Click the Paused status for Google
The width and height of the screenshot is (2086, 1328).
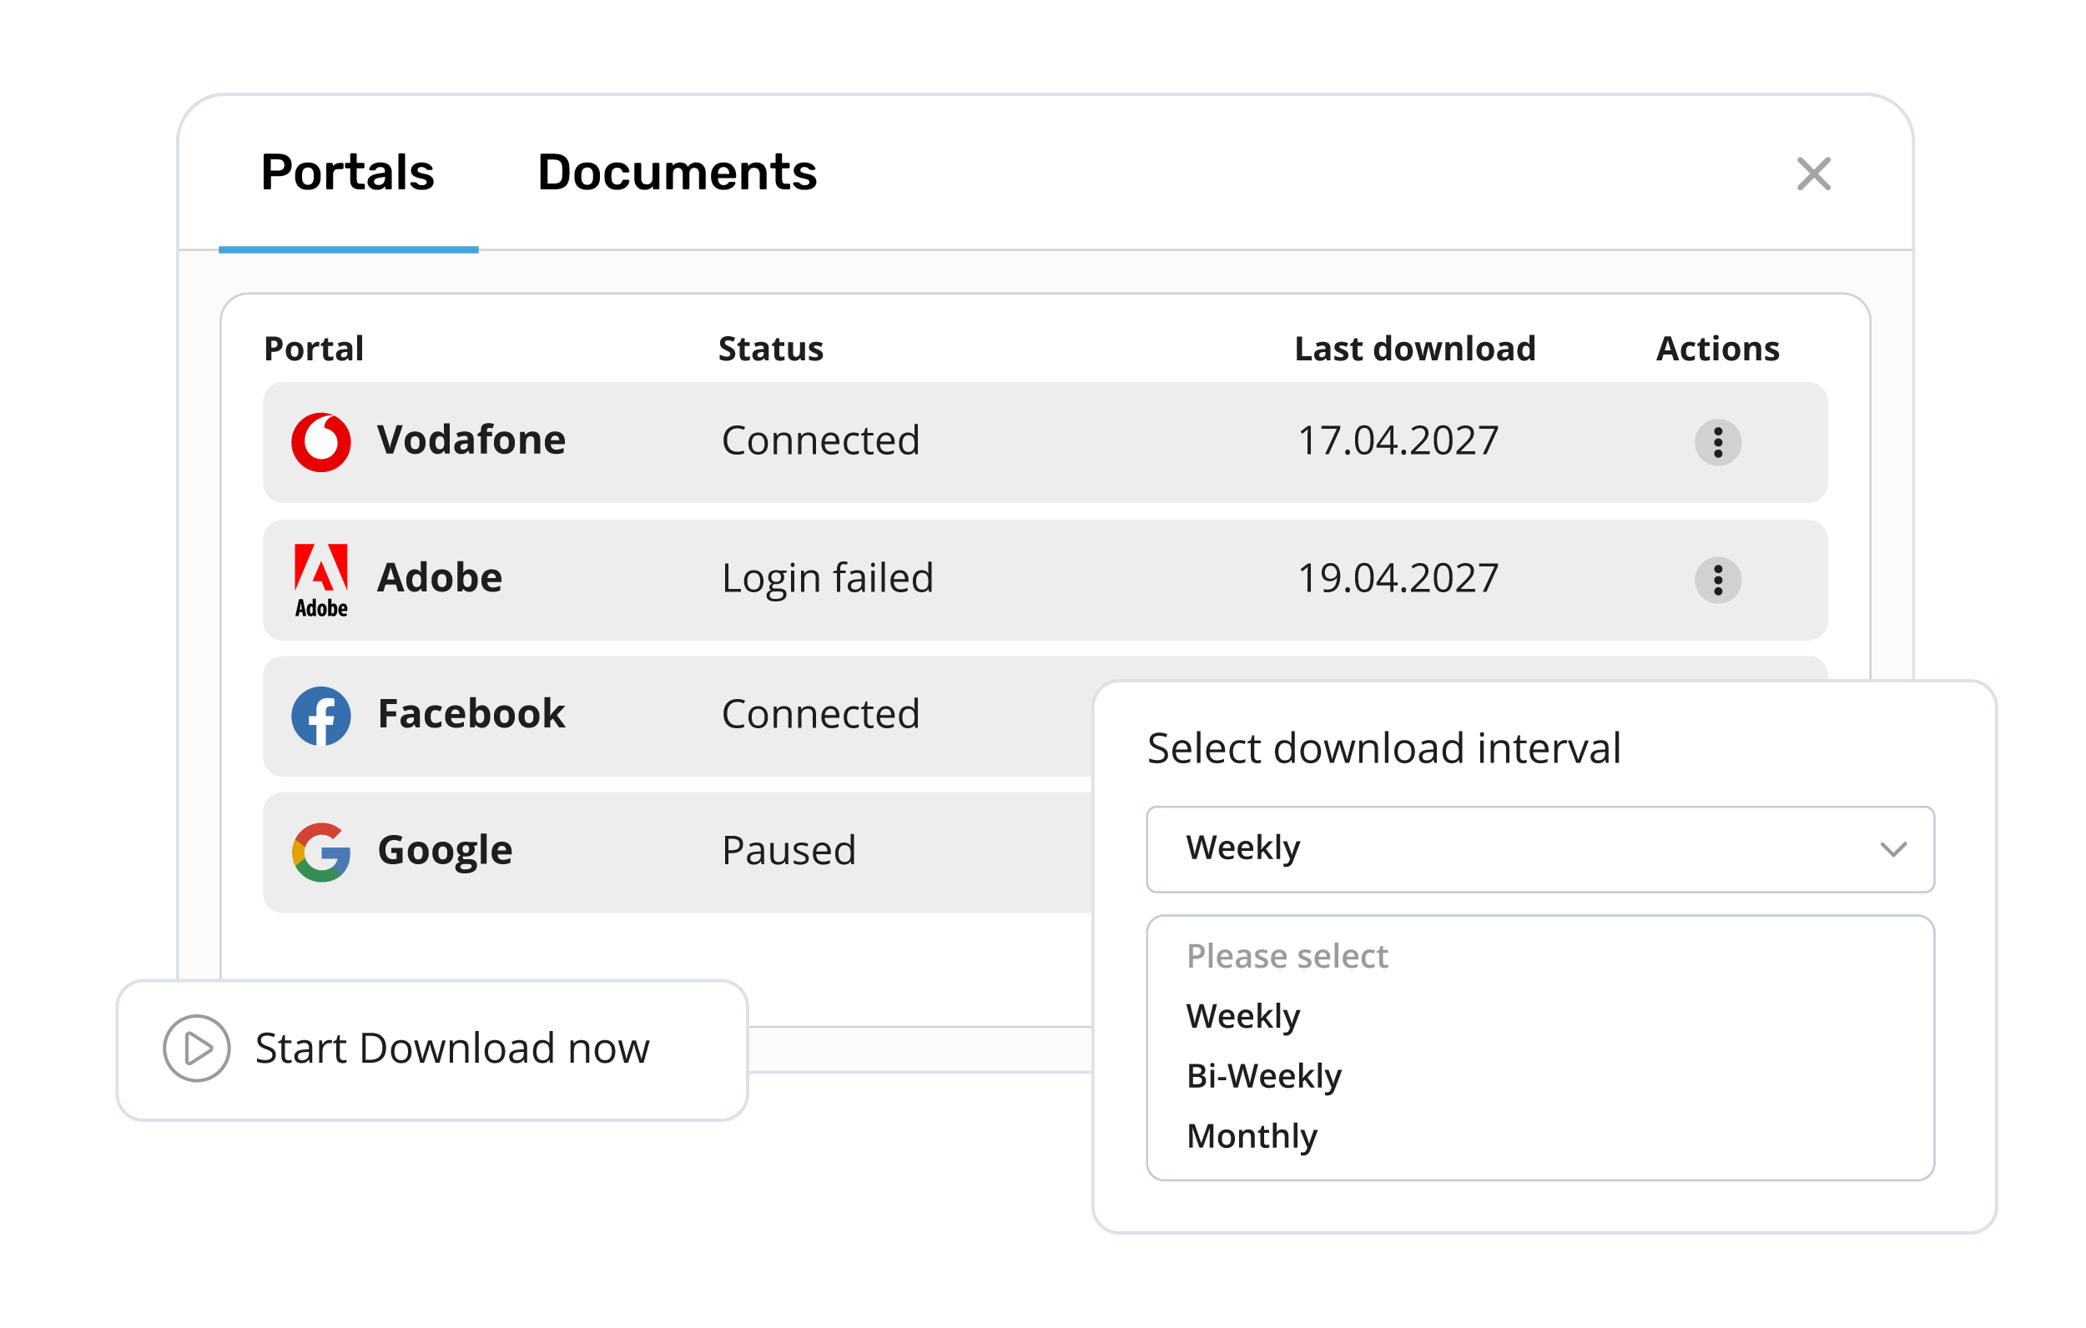pos(789,850)
